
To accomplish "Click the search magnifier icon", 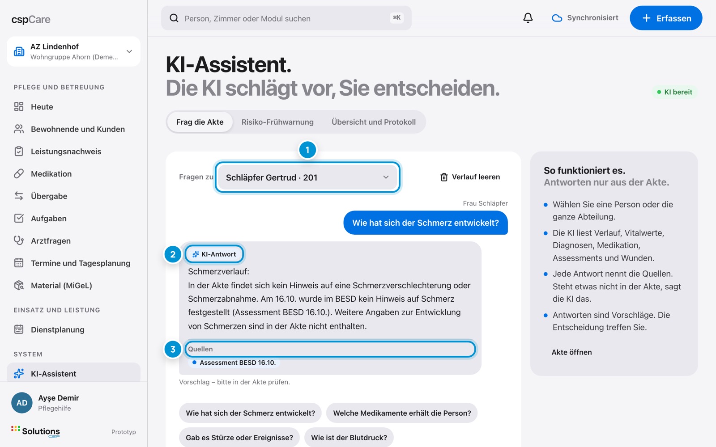I will click(x=174, y=18).
